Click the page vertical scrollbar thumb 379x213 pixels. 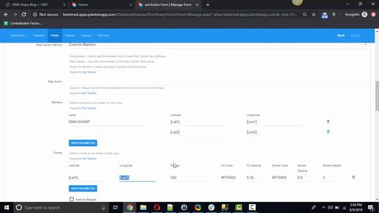377,96
